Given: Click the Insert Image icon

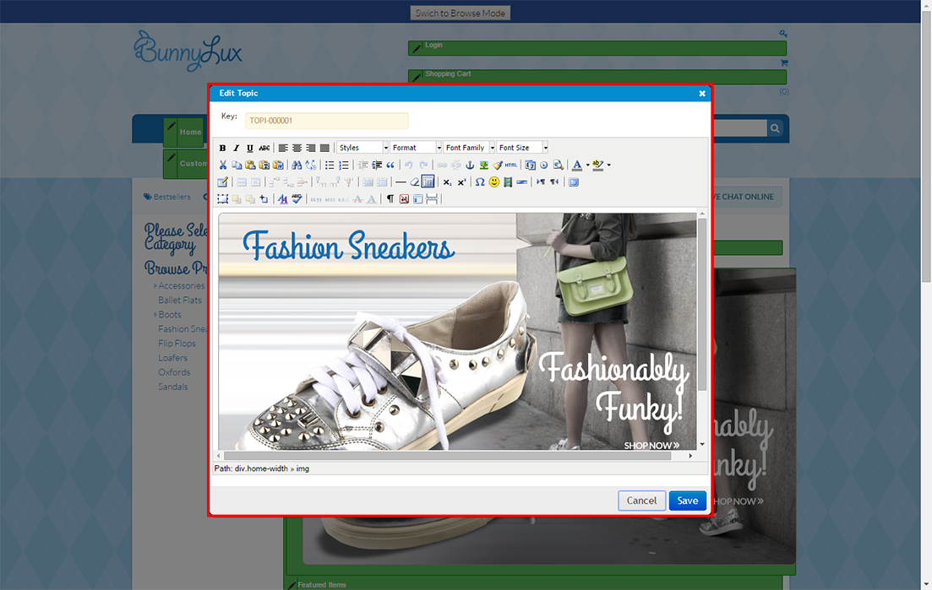Looking at the screenshot, I should tap(484, 165).
